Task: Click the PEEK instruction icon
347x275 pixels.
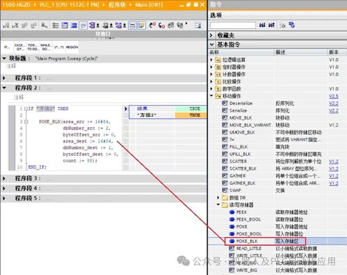Action: (232, 212)
